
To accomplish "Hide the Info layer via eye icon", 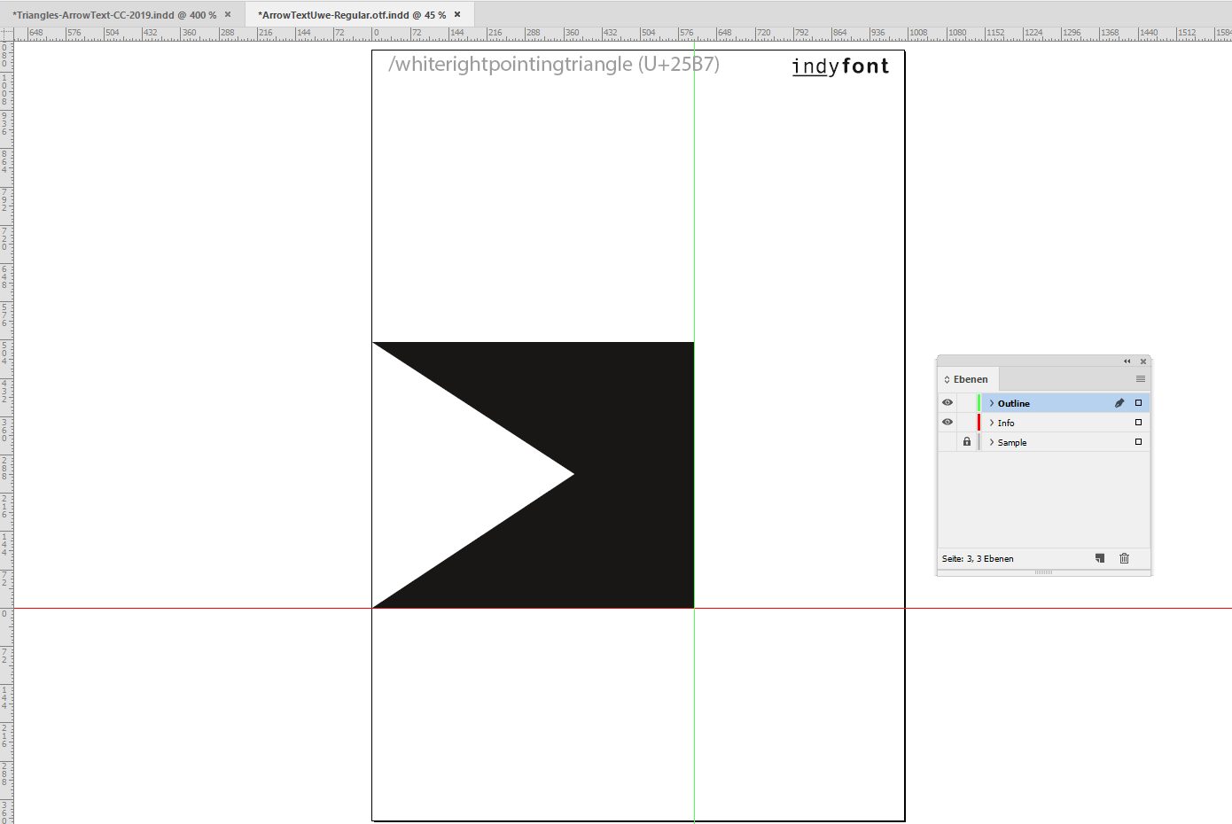I will click(x=947, y=423).
